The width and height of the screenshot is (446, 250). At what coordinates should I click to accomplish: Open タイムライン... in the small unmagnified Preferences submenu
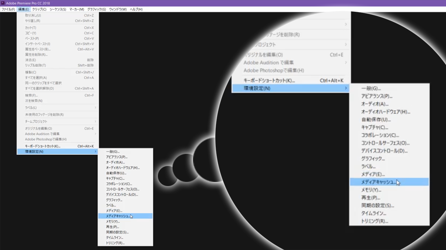tap(125, 238)
